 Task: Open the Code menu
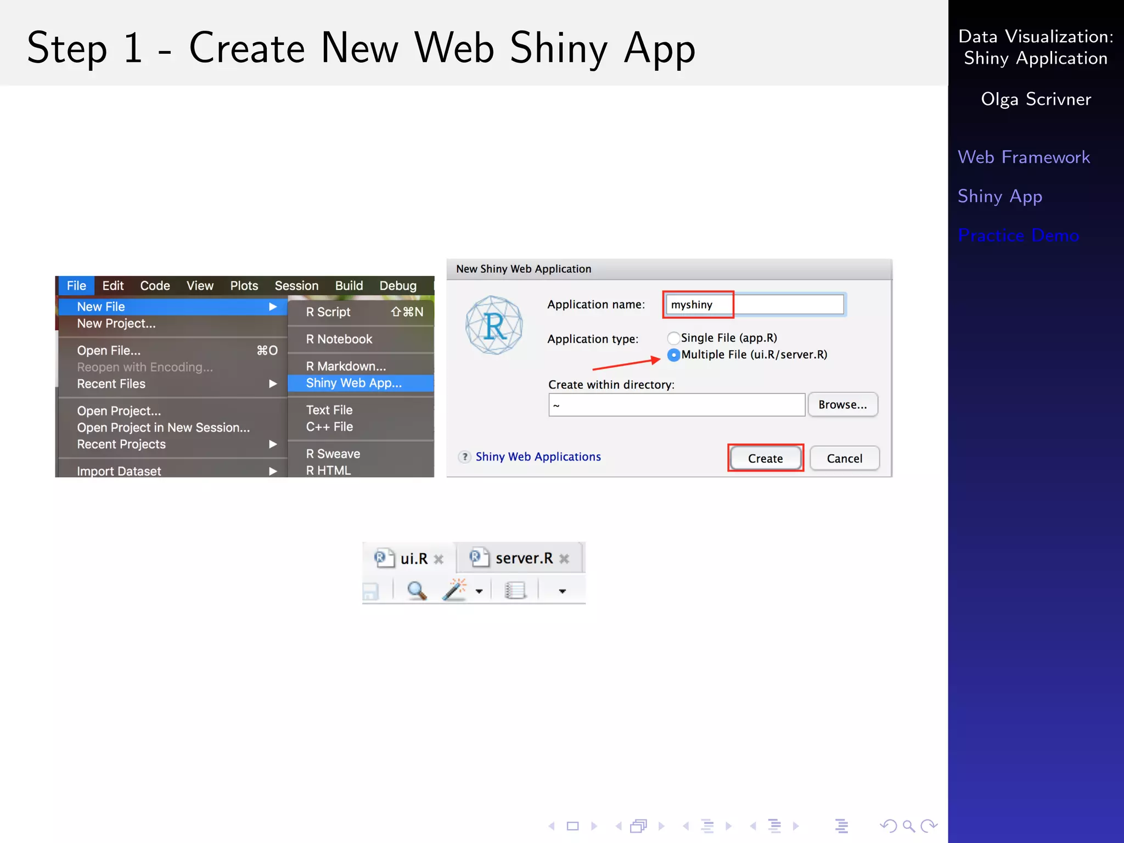click(155, 286)
